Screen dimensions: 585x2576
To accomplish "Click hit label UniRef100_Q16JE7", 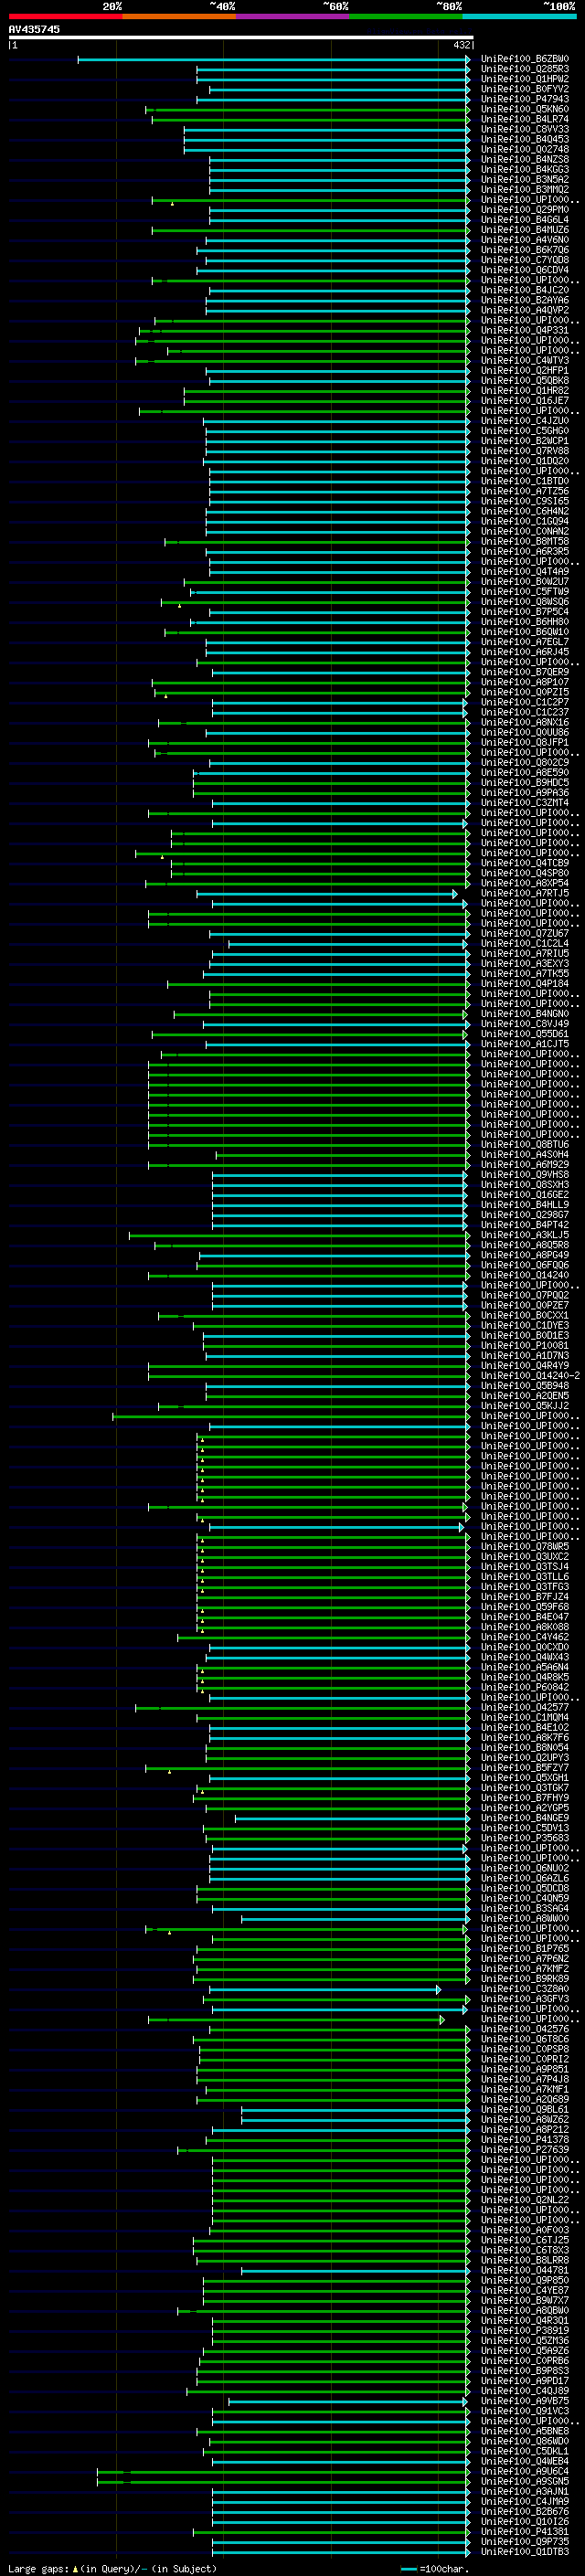I will click(x=525, y=400).
